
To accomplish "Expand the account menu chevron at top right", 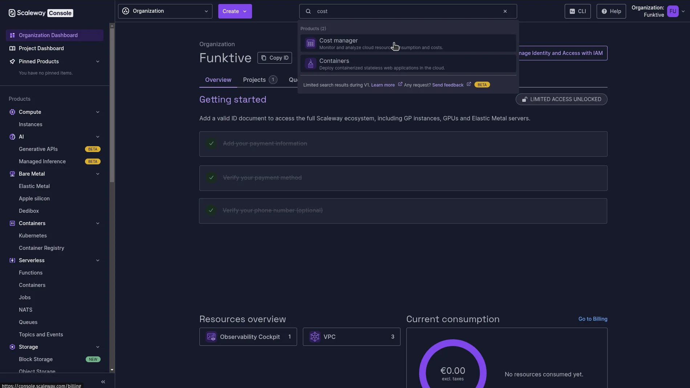I will point(683,11).
